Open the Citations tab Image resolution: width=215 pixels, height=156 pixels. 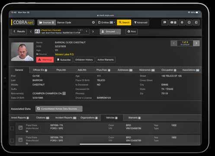point(42,118)
